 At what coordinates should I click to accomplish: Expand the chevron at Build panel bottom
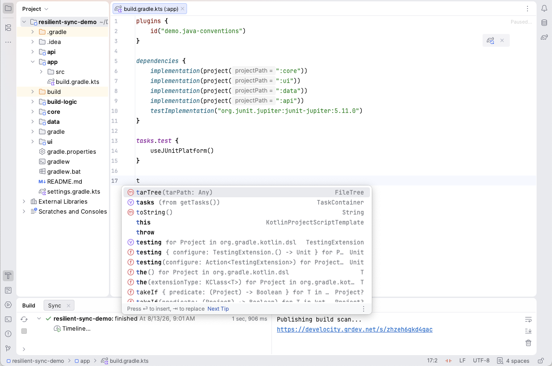pyautogui.click(x=24, y=349)
